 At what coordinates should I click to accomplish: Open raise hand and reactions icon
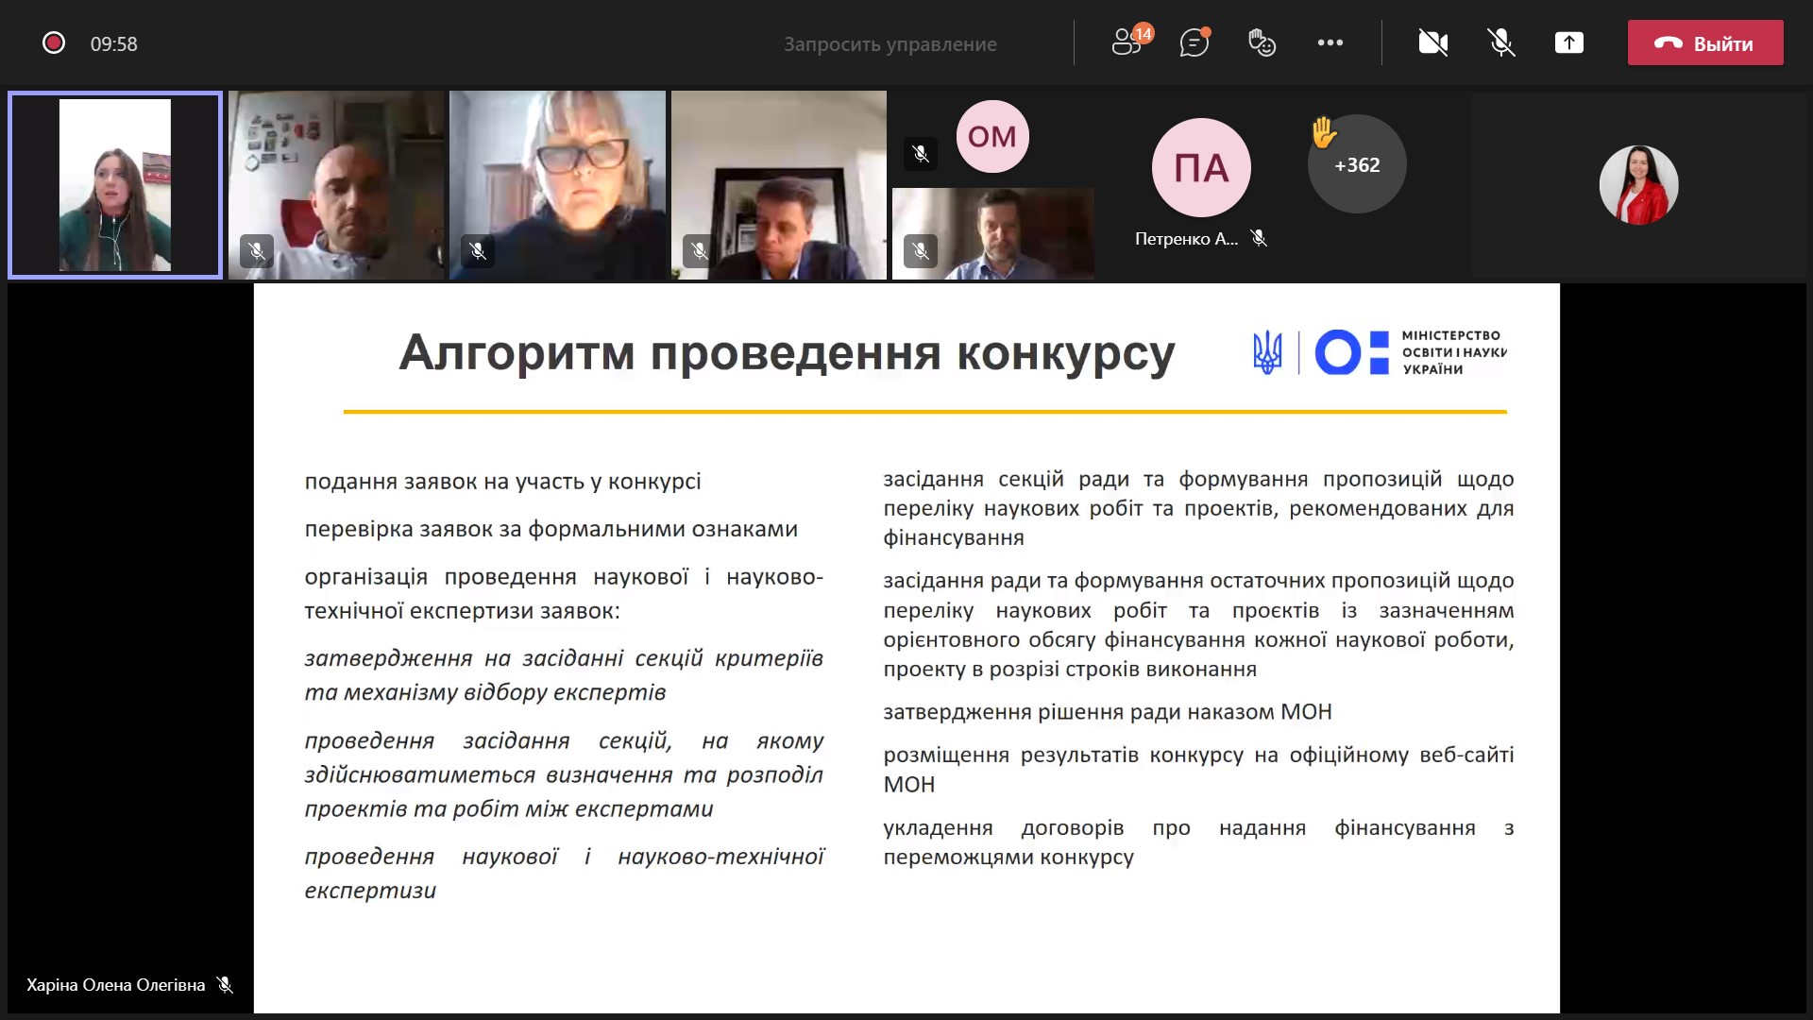coord(1262,42)
